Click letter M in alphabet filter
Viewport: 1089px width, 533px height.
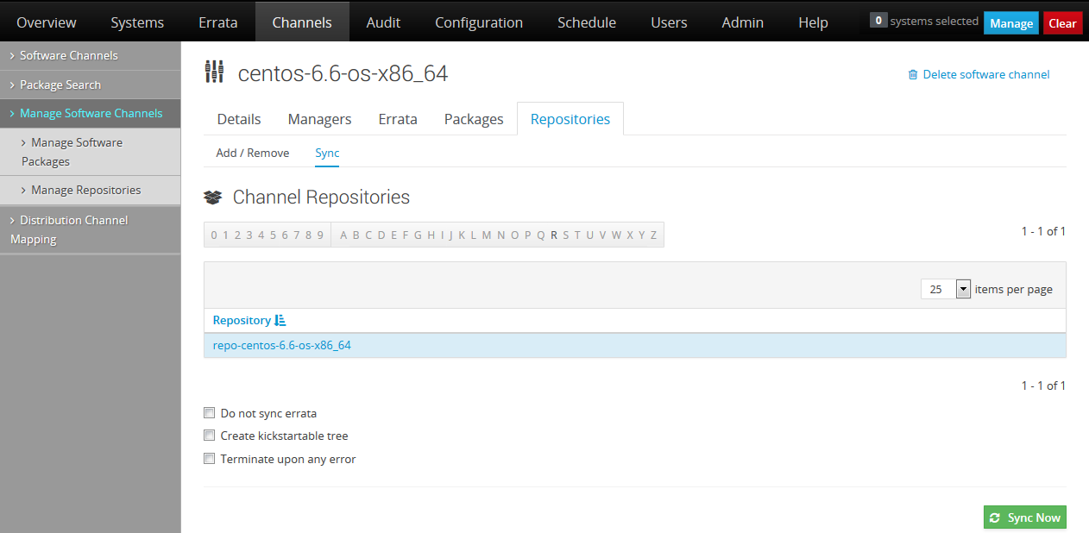[x=487, y=235]
